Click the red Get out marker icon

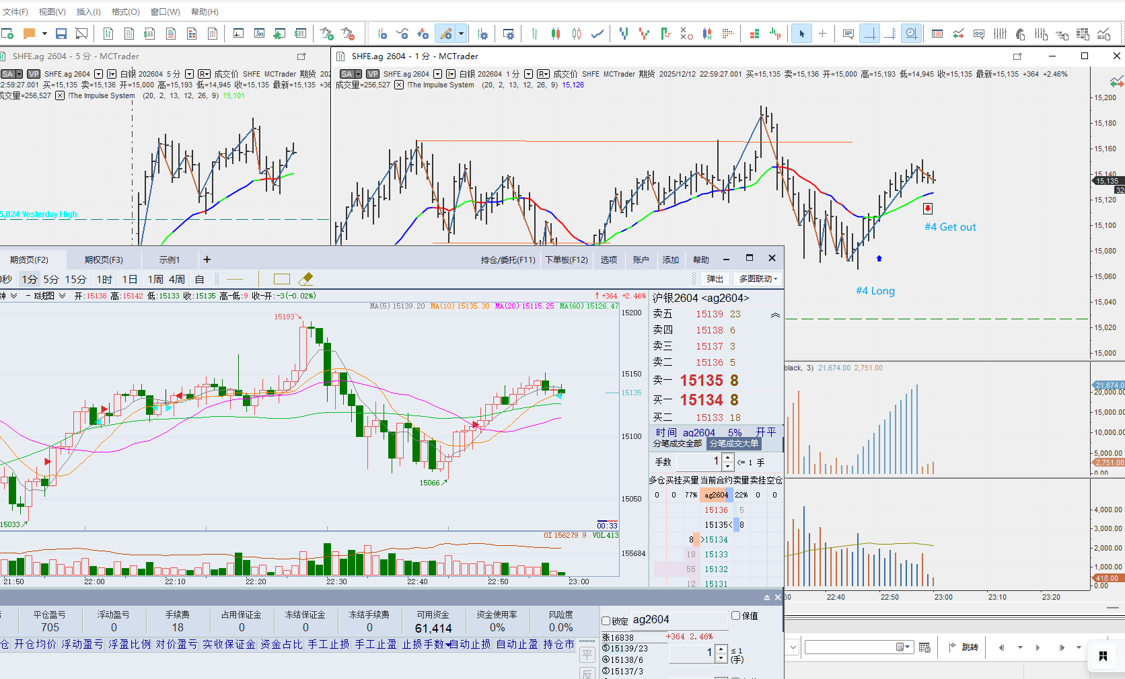click(928, 209)
